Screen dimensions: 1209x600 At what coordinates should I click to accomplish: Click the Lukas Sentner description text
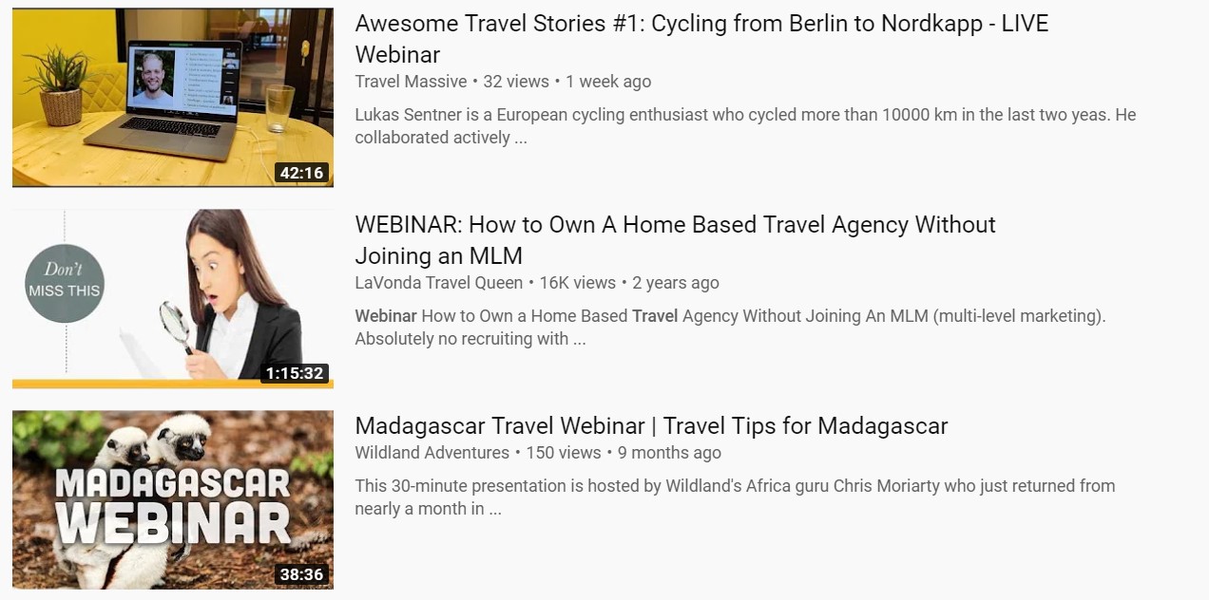tap(665, 125)
